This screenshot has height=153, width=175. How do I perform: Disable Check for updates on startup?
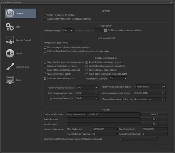45,15
